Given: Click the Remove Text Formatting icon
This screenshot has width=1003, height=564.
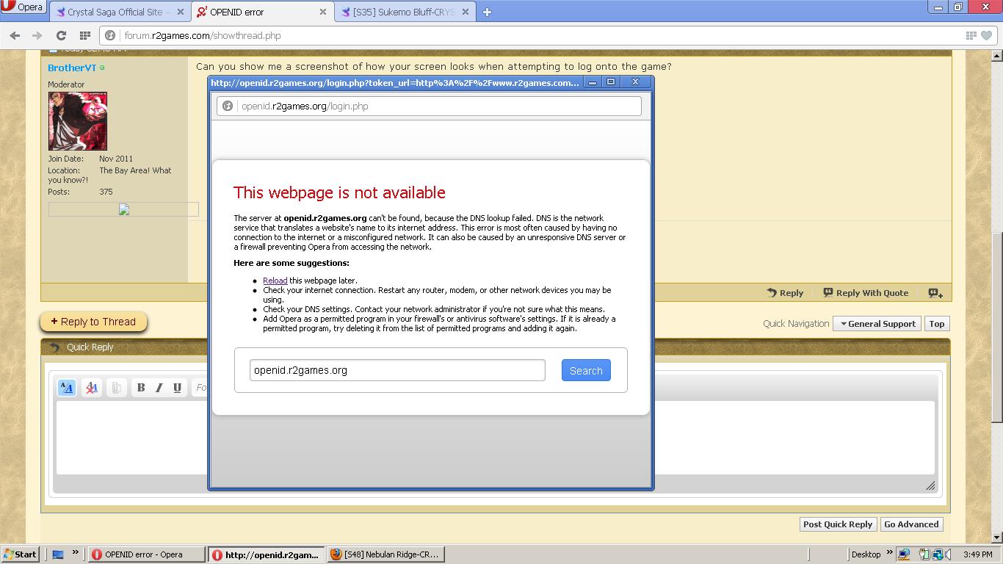Looking at the screenshot, I should pos(92,388).
